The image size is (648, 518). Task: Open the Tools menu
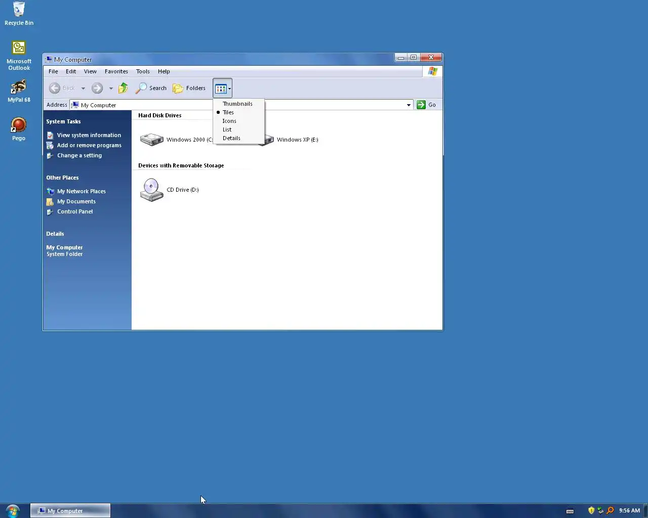pyautogui.click(x=143, y=71)
